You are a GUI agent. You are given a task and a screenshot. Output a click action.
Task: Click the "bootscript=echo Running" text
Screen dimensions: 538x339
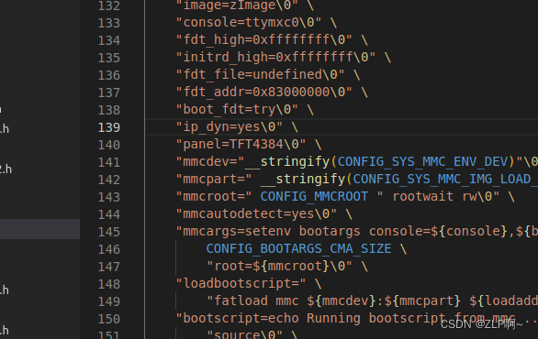point(268,319)
